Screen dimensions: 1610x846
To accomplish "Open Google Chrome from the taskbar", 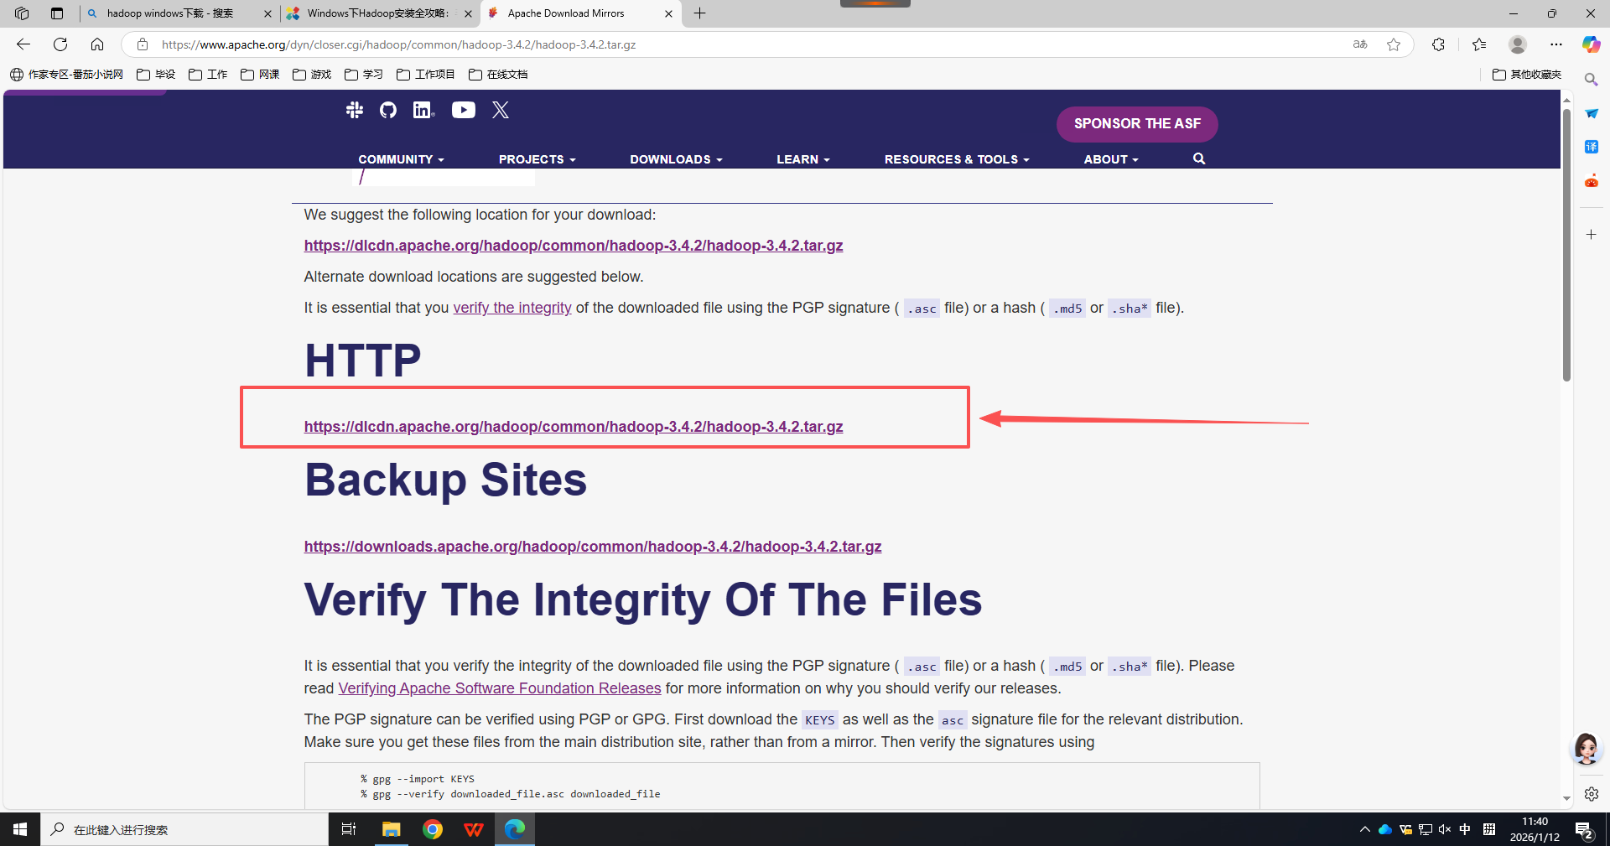I will pyautogui.click(x=433, y=829).
